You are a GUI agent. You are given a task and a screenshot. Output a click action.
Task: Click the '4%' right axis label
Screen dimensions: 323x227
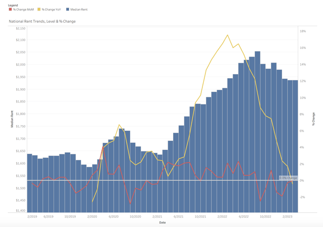302,147
